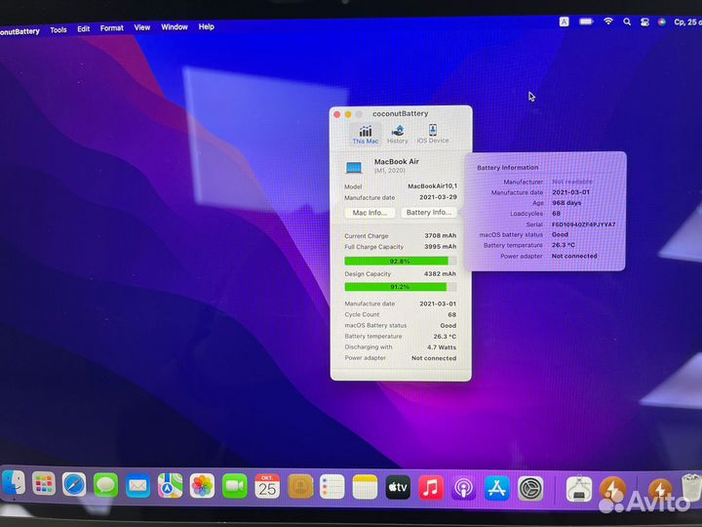Click the Battery Info... button

[x=428, y=212]
